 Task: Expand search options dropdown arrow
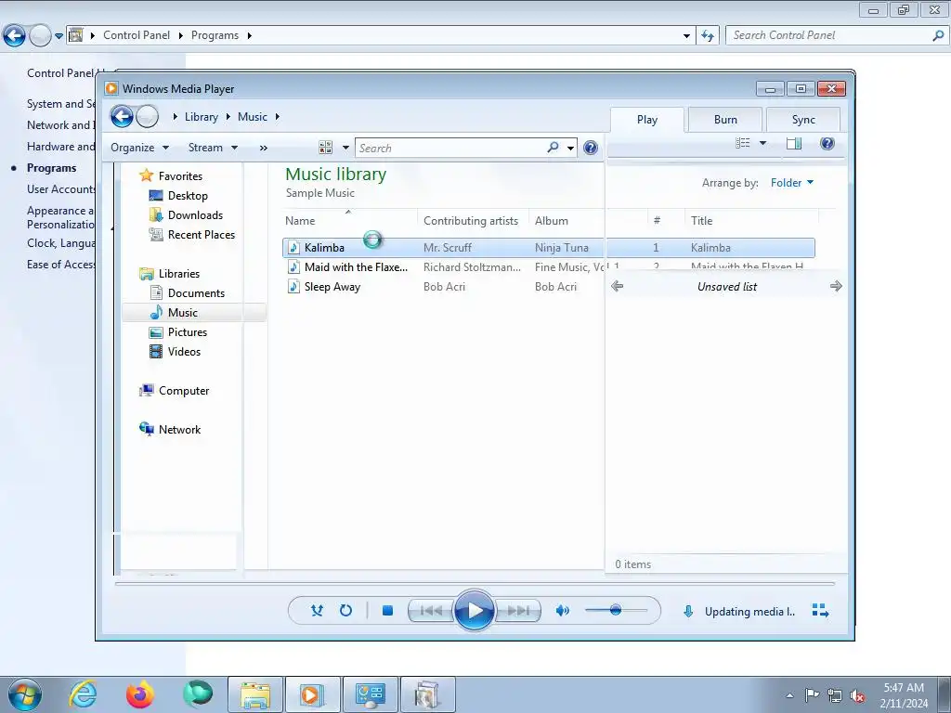click(570, 148)
